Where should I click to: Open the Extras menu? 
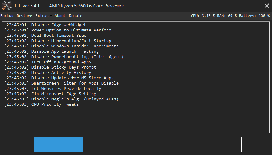tap(42, 16)
